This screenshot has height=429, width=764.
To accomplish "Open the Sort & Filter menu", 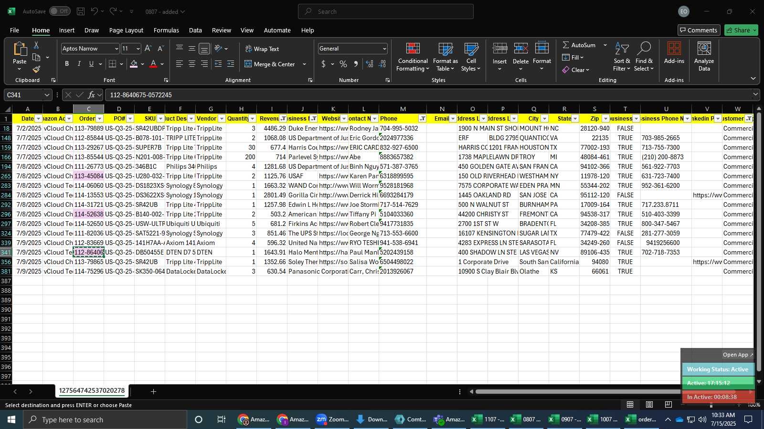I will point(622,57).
